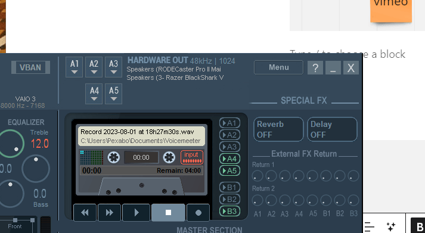Start playback on the recorder
The width and height of the screenshot is (425, 233).
[136, 213]
